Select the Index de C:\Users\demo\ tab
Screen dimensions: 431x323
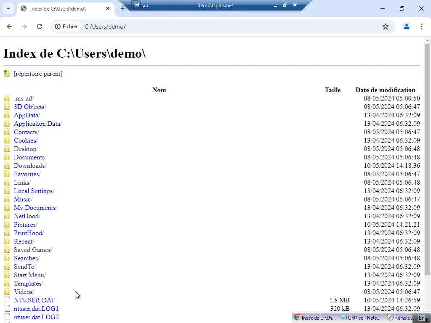click(x=65, y=8)
